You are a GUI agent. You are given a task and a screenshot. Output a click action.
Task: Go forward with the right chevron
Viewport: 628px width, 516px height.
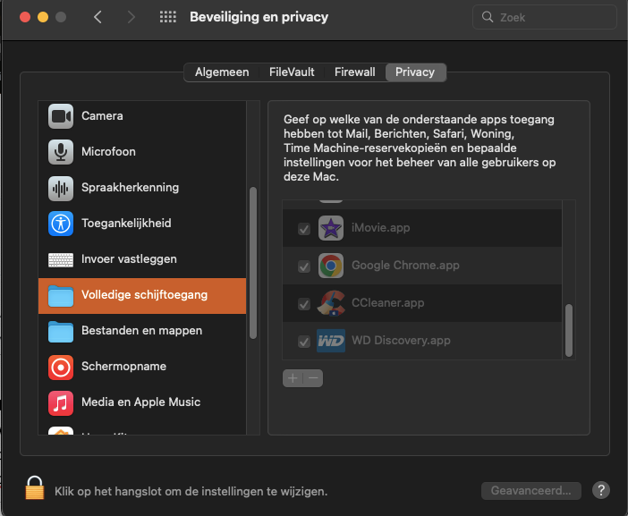tap(131, 17)
